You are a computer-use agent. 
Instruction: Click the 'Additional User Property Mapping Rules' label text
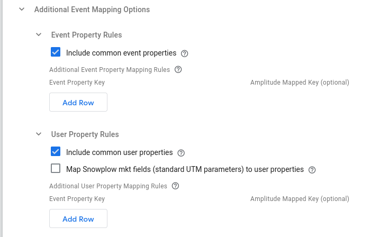[108, 186]
